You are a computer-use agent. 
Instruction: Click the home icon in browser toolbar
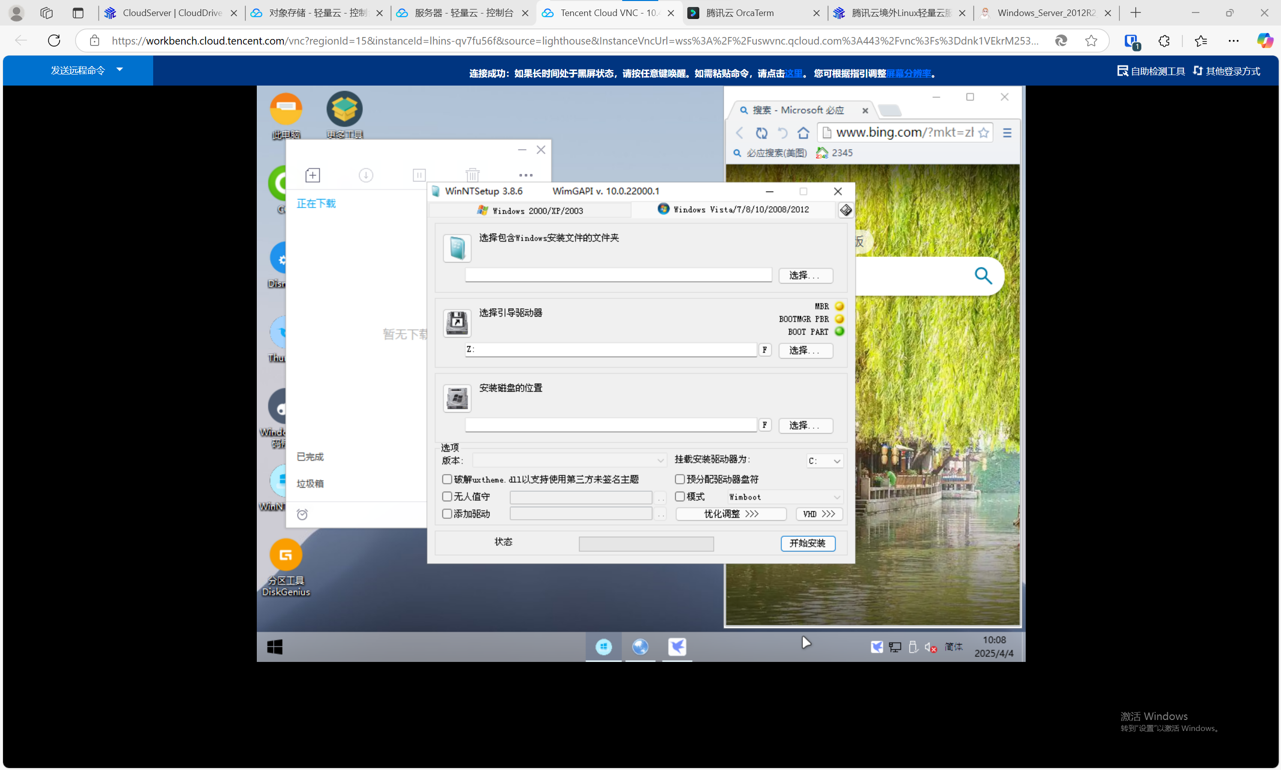pyautogui.click(x=803, y=134)
